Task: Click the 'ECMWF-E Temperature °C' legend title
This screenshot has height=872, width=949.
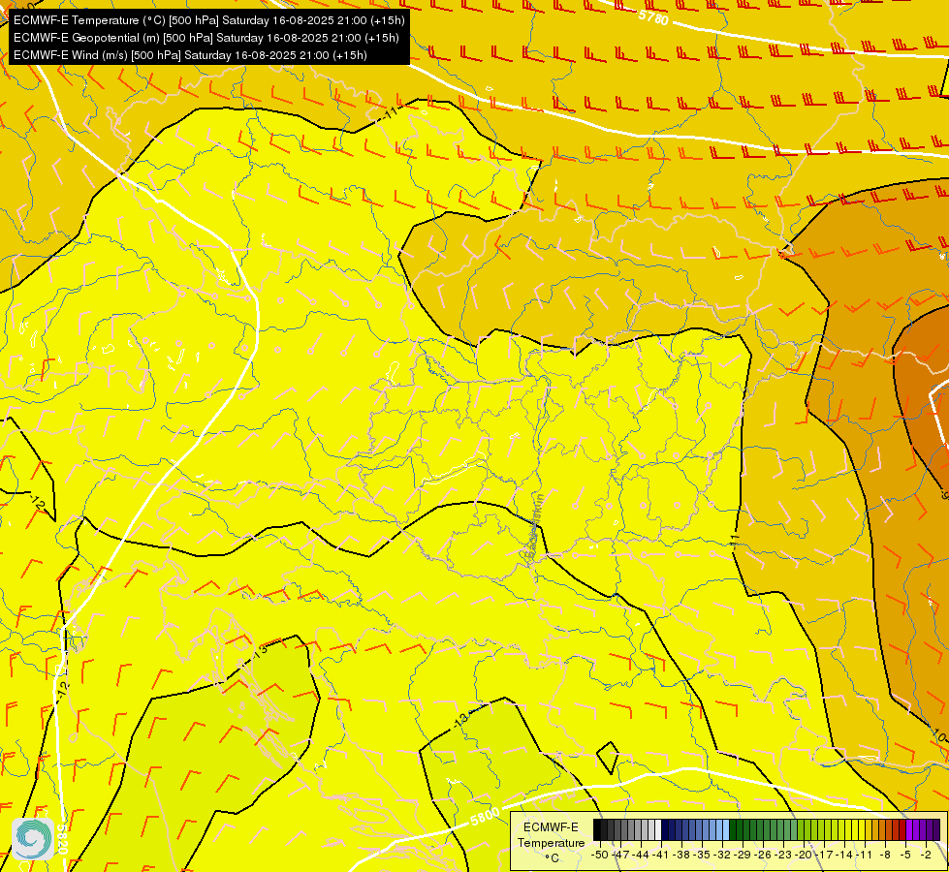Action: tap(552, 843)
